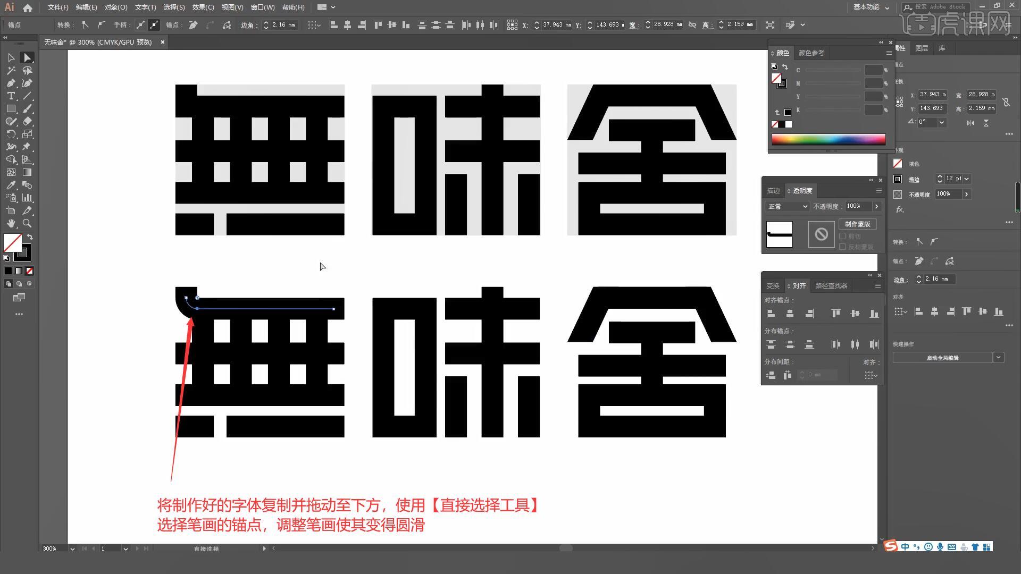
Task: Activate the Zoom tool
Action: (27, 223)
